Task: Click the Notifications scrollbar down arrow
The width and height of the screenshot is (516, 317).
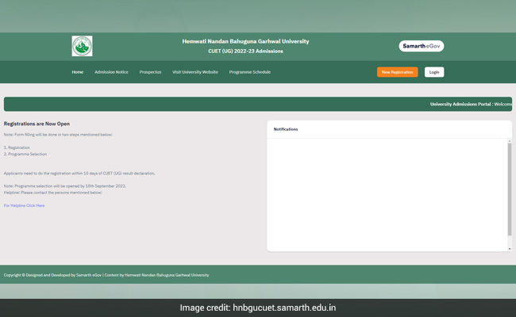Action: click(x=510, y=249)
